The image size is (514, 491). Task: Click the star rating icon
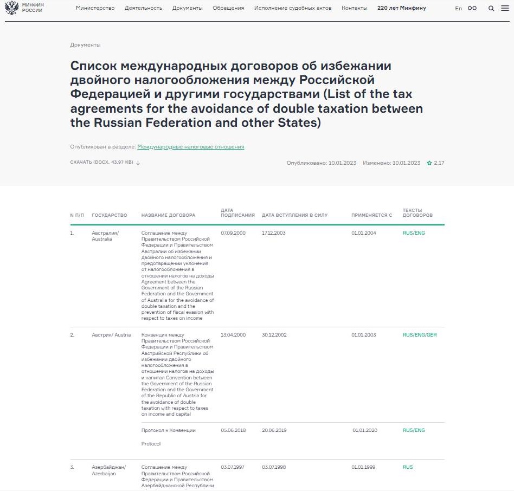(x=429, y=163)
